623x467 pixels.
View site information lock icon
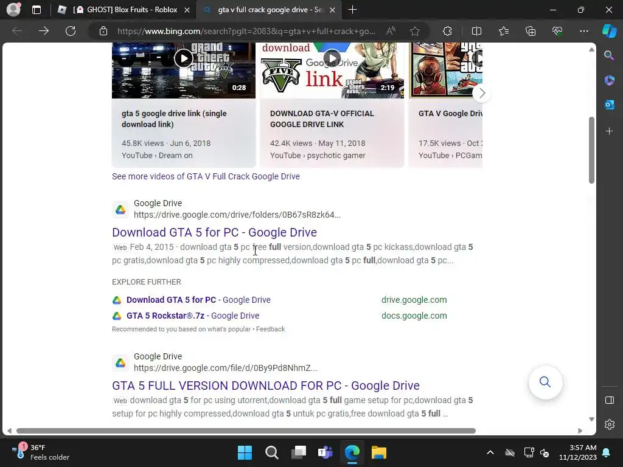pos(103,31)
